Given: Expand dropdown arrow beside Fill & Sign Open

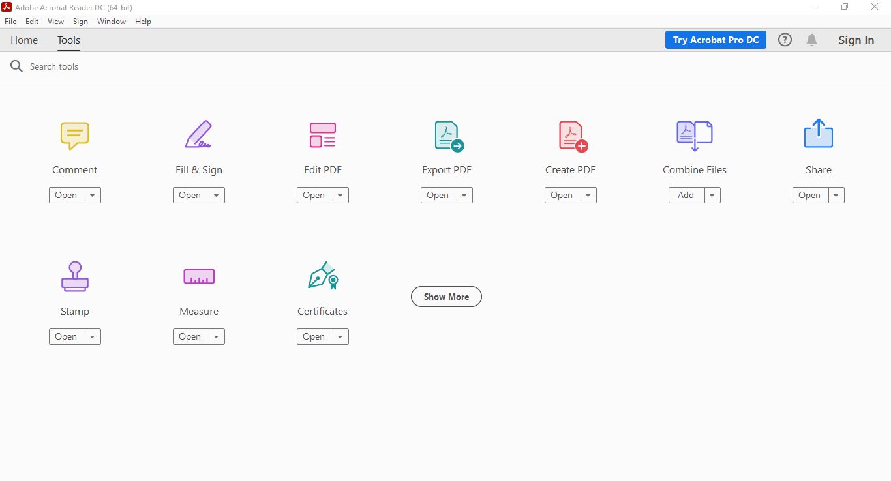Looking at the screenshot, I should point(217,195).
